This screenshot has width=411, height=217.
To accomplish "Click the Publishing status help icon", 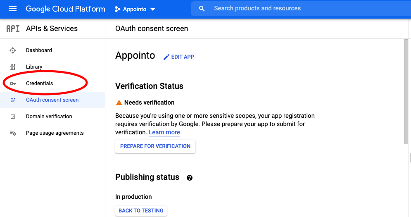I will [x=190, y=178].
